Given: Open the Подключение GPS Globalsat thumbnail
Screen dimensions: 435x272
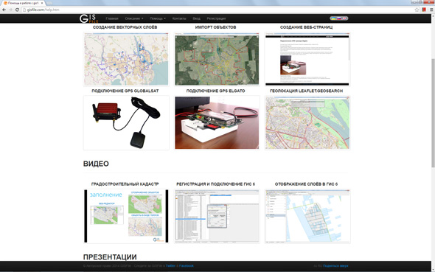Looking at the screenshot, I should [x=126, y=123].
